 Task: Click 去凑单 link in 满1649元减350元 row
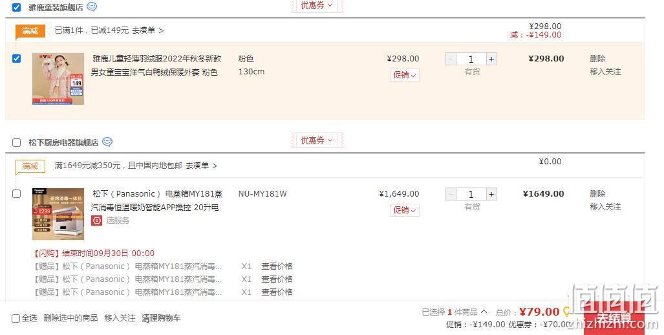(x=201, y=166)
